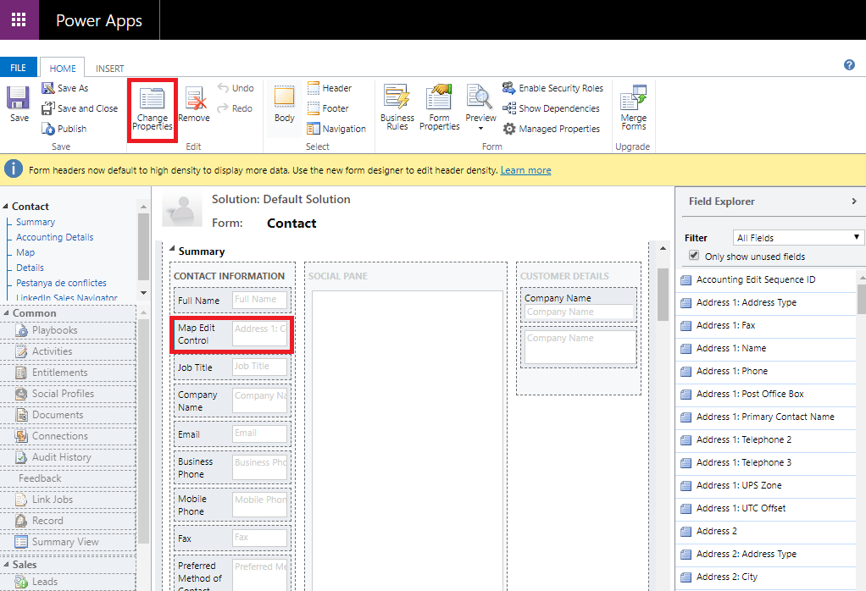Toggle Only show unused fields checkbox

coord(694,256)
